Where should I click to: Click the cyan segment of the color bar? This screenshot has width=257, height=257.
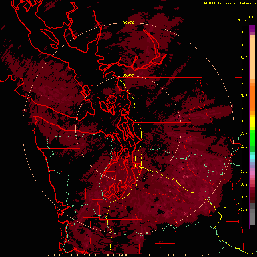(x=252, y=157)
